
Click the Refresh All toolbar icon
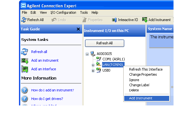click(x=24, y=20)
